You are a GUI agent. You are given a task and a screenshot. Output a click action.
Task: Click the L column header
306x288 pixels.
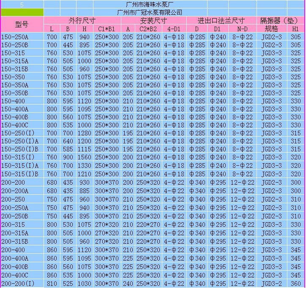coord(52,29)
